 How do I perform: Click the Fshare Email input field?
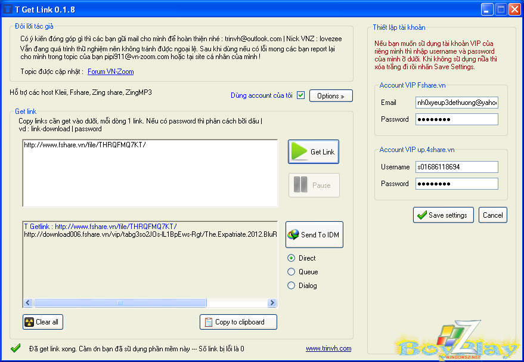click(457, 103)
